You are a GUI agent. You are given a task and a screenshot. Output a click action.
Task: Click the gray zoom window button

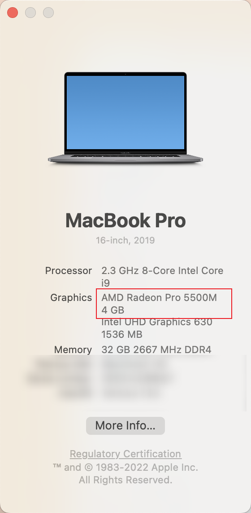point(48,13)
